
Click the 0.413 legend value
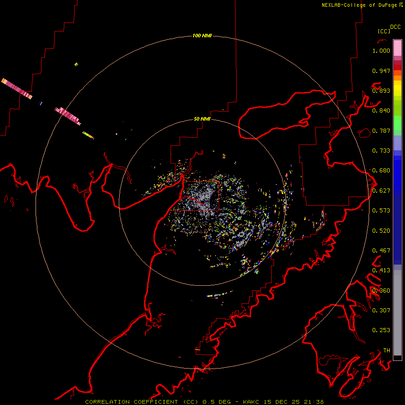point(381,270)
